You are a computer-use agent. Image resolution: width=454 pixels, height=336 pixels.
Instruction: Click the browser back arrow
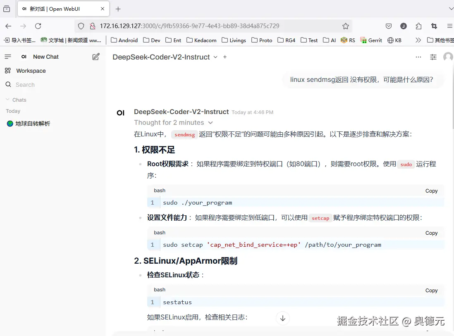click(x=8, y=26)
